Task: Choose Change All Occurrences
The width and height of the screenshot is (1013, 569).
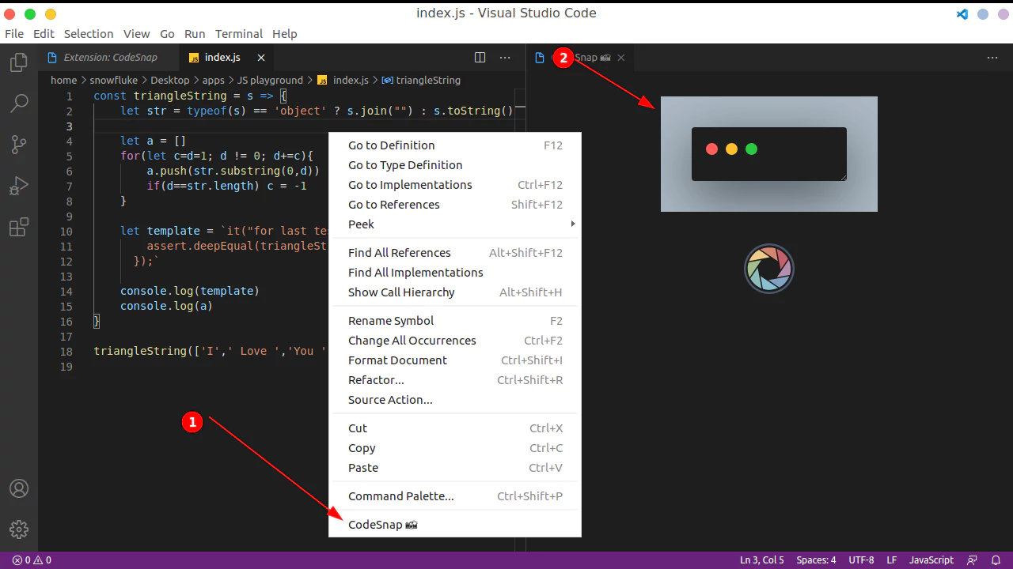Action: (455, 341)
